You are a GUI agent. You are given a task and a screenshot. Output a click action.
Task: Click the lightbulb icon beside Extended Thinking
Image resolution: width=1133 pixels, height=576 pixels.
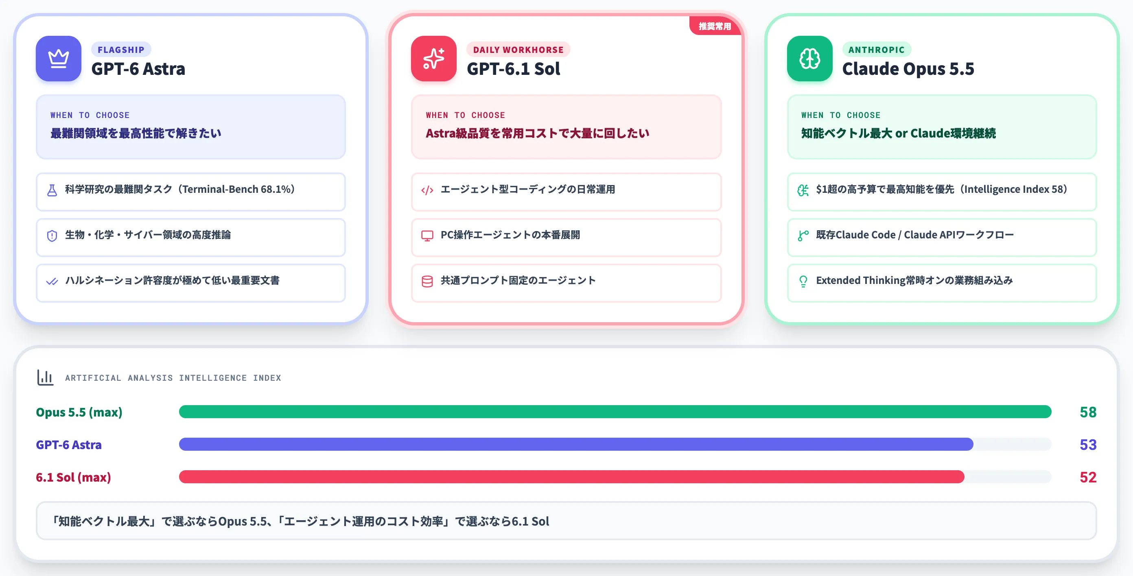[803, 281]
